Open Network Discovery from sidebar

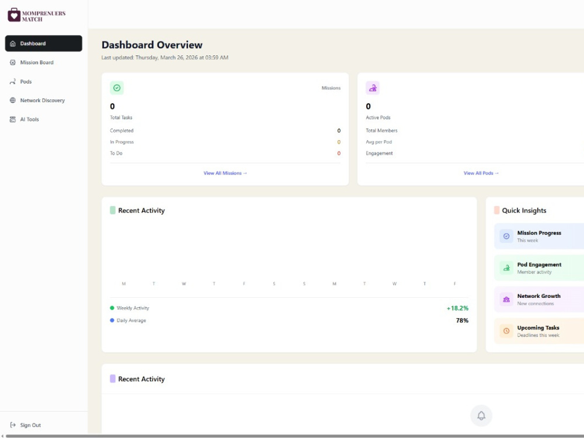44,100
